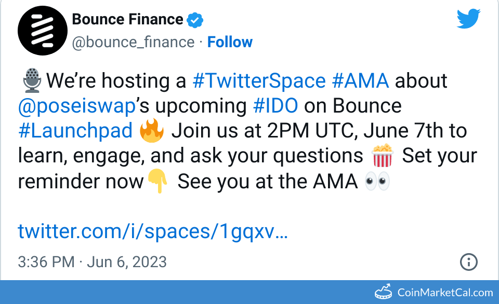The height and width of the screenshot is (304, 499).
Task: Click the 3:36 PM Jun 6, 2023 timestamp
Action: pos(92,261)
